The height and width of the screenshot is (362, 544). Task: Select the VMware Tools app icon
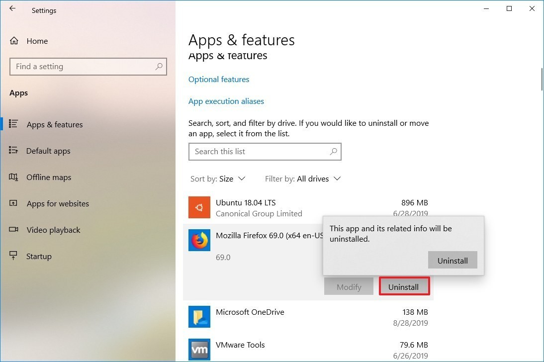199,349
